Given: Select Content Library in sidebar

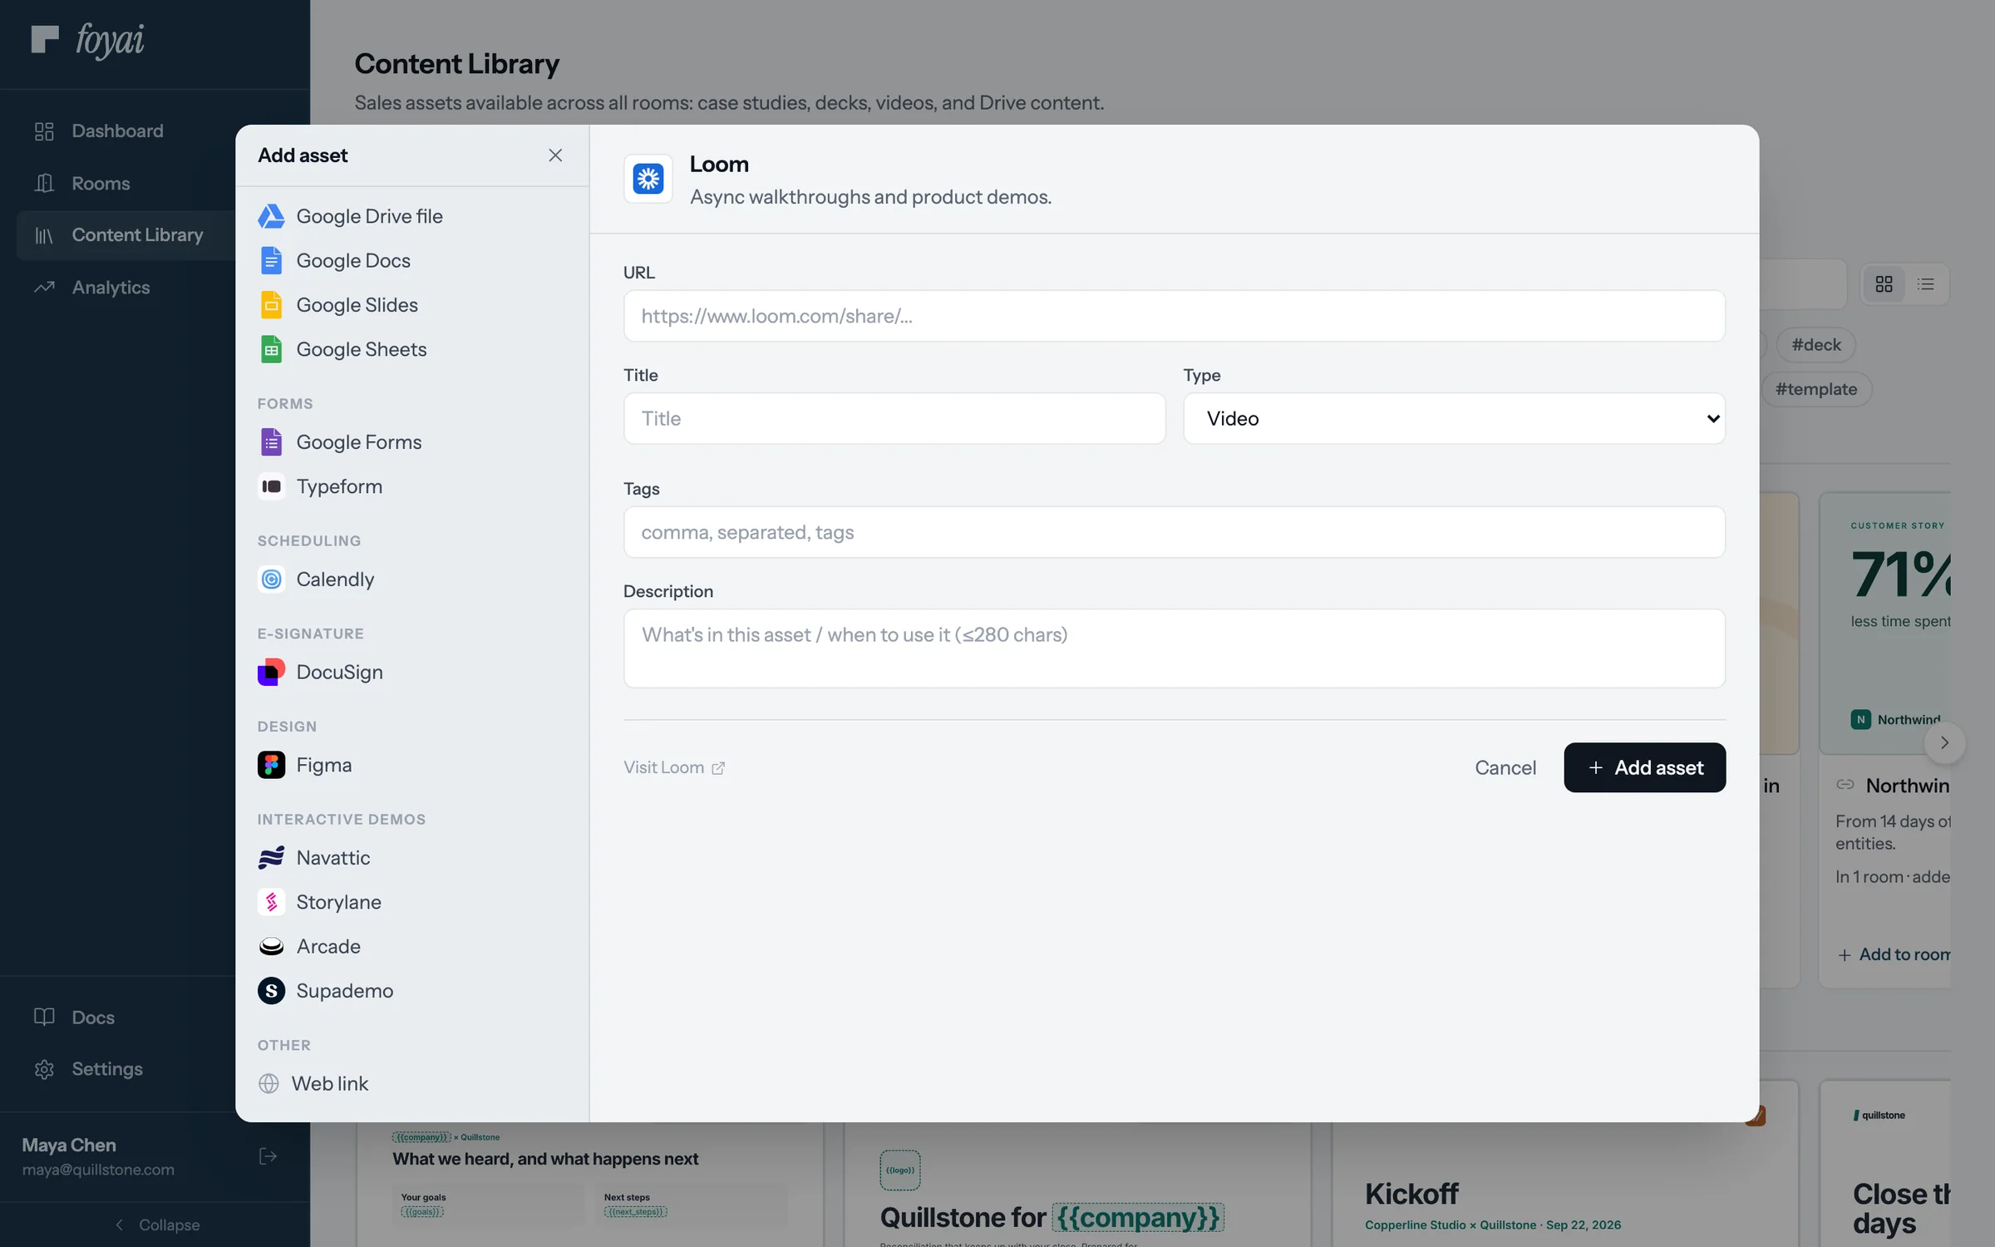Looking at the screenshot, I should coord(126,235).
